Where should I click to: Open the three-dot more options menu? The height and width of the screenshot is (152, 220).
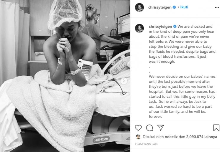click(217, 7)
